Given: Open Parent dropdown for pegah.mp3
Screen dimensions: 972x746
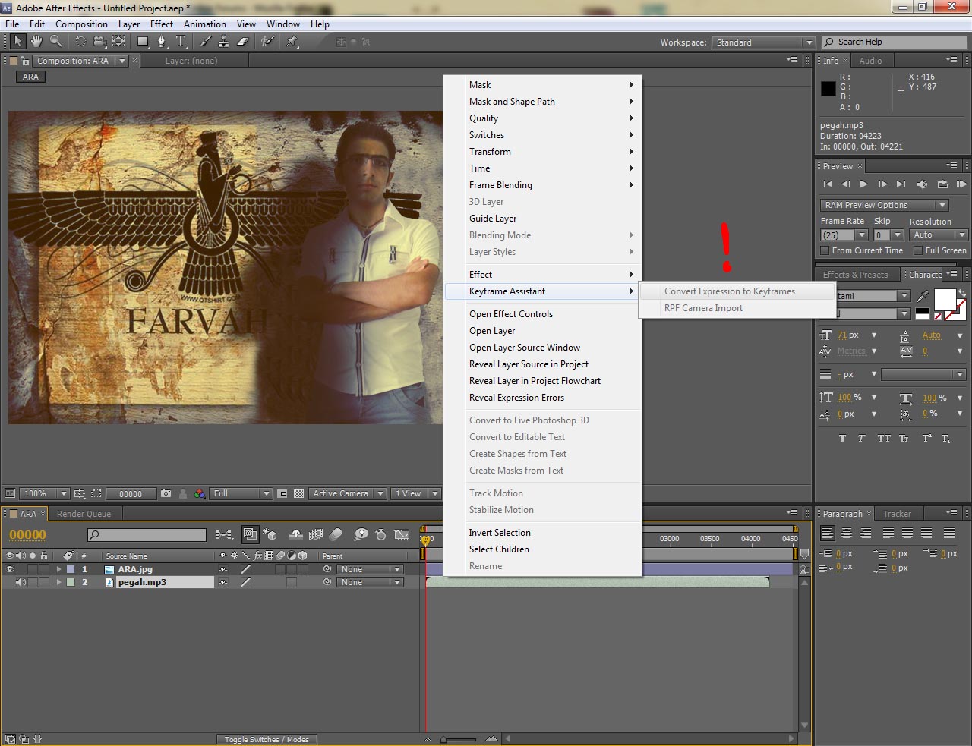Looking at the screenshot, I should (x=370, y=582).
